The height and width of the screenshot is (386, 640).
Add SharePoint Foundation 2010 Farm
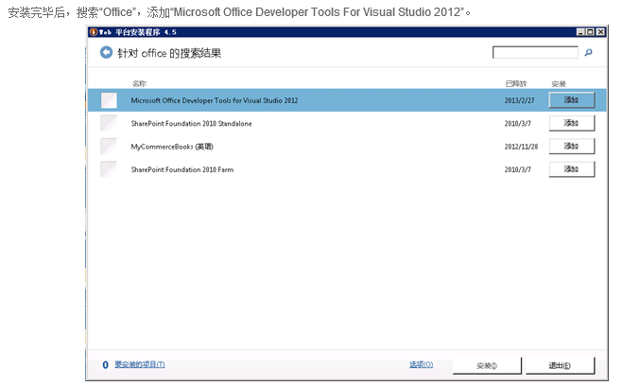pos(571,169)
